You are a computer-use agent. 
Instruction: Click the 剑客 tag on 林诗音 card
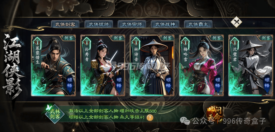click(167, 38)
